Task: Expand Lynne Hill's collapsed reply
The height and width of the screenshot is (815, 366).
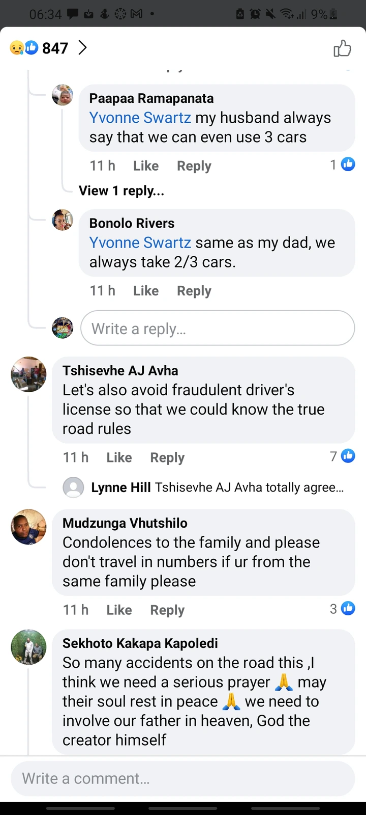Action: pyautogui.click(x=217, y=487)
